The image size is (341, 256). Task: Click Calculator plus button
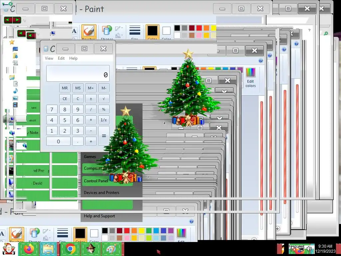tap(91, 141)
